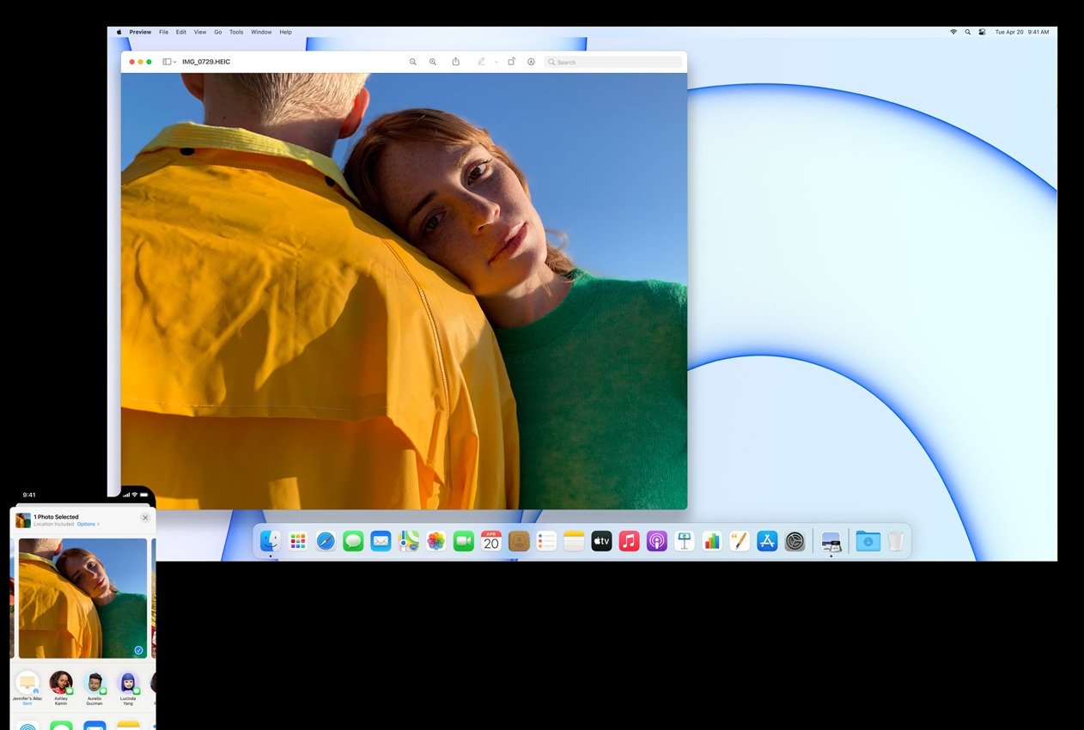Show the Markup toolbar
Screen dimensions: 1084x730
point(531,62)
